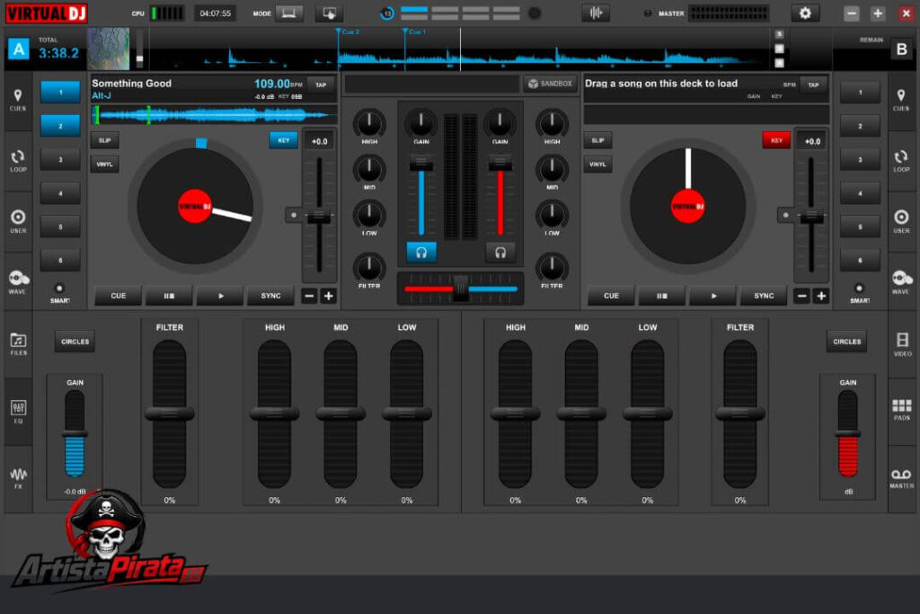Click the crossfader handle
This screenshot has width=920, height=614.
tap(461, 289)
